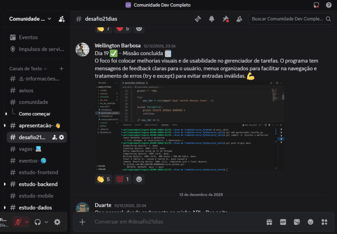Click the search Comunidade Dev Completo field

[x=291, y=19]
